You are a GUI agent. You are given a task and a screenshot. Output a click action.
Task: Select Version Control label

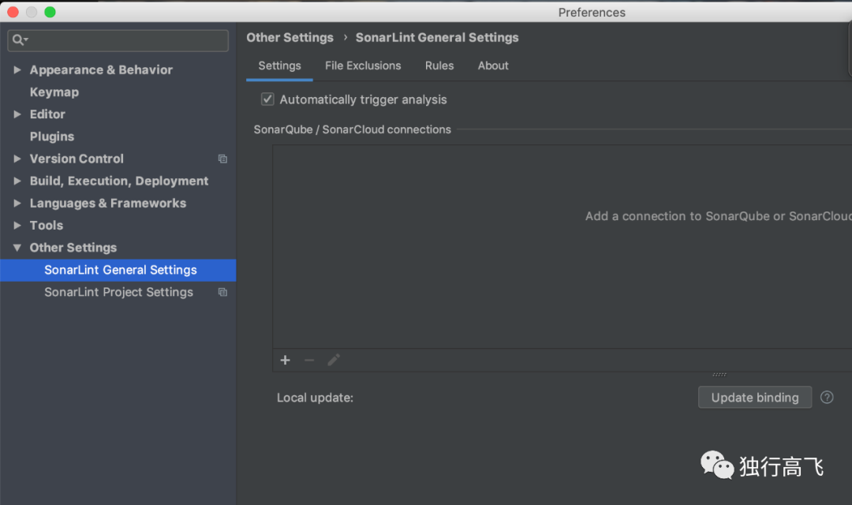pos(77,159)
